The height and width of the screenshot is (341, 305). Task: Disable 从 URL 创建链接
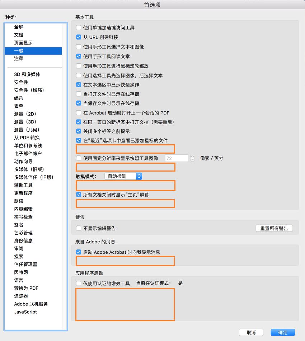(78, 37)
